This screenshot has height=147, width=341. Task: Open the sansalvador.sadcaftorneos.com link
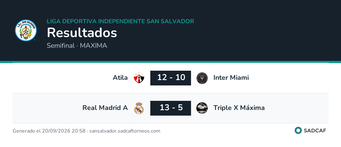pyautogui.click(x=125, y=131)
